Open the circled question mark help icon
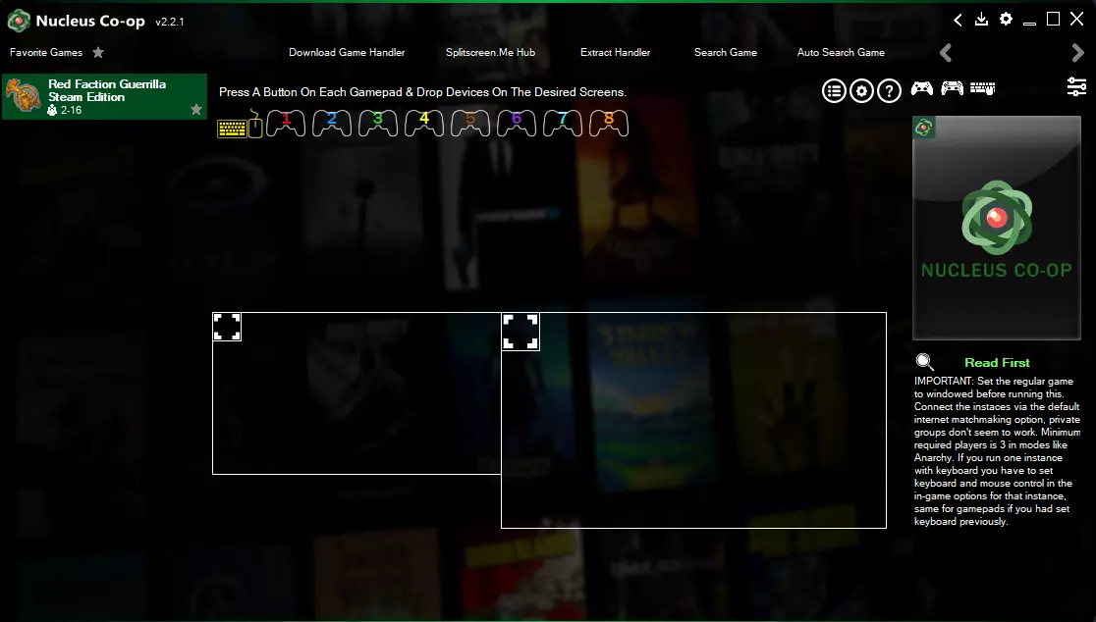 pyautogui.click(x=889, y=91)
